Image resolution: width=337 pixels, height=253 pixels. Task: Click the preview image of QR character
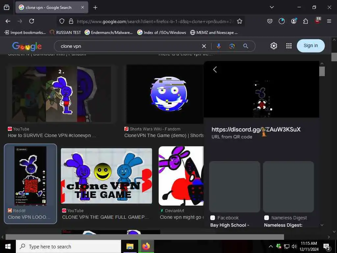261,90
